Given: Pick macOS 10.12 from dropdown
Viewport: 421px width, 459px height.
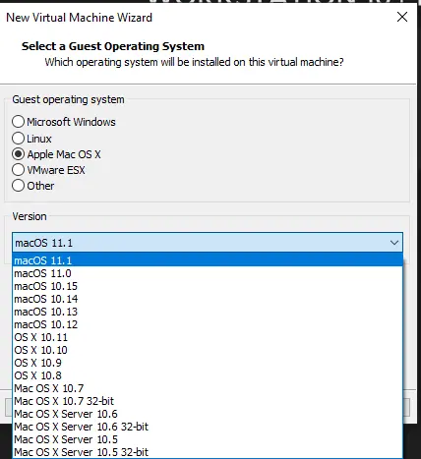Looking at the screenshot, I should pyautogui.click(x=208, y=324).
